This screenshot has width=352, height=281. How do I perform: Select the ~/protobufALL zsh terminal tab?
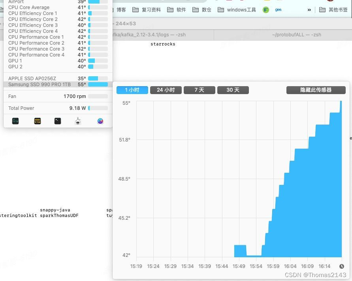[283, 35]
